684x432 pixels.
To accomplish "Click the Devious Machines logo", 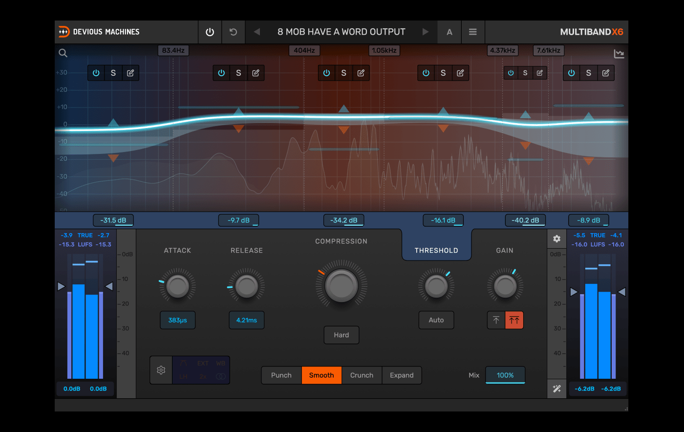I will pyautogui.click(x=99, y=32).
